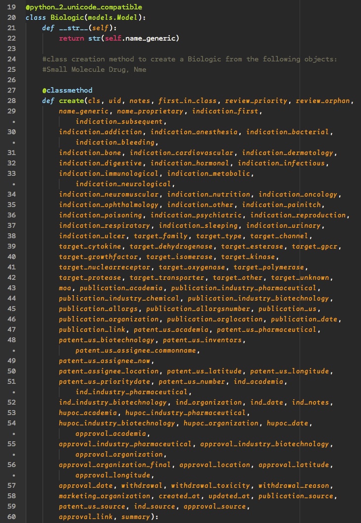Screen dimensions: 361x523
Task: Click the updated_at parameter
Action: tap(229, 496)
